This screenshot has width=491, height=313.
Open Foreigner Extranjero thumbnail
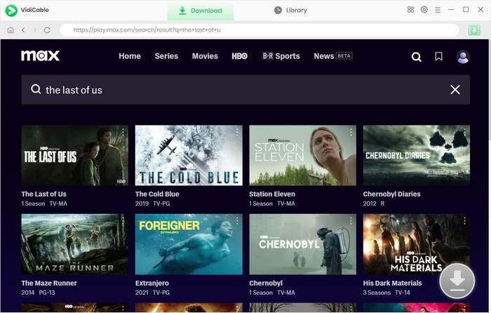189,244
